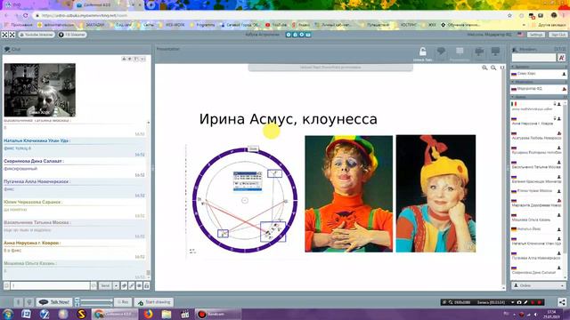Open the Presentation slides icon
This screenshot has width=570, height=320.
click(x=460, y=52)
